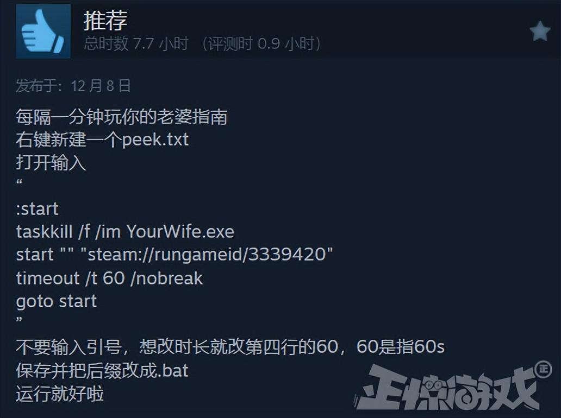Image resolution: width=561 pixels, height=418 pixels.
Task: Click the :start label line
Action: [x=37, y=209]
